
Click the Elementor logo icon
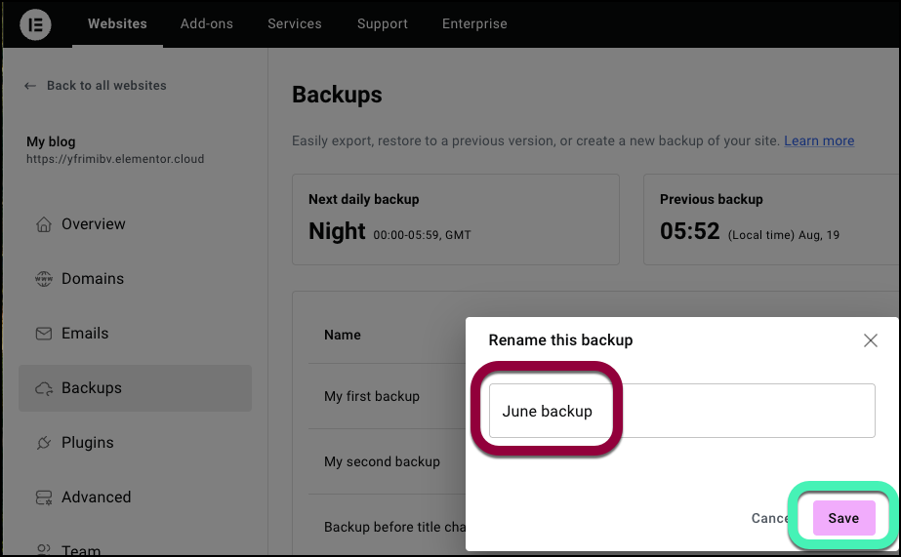(x=35, y=24)
